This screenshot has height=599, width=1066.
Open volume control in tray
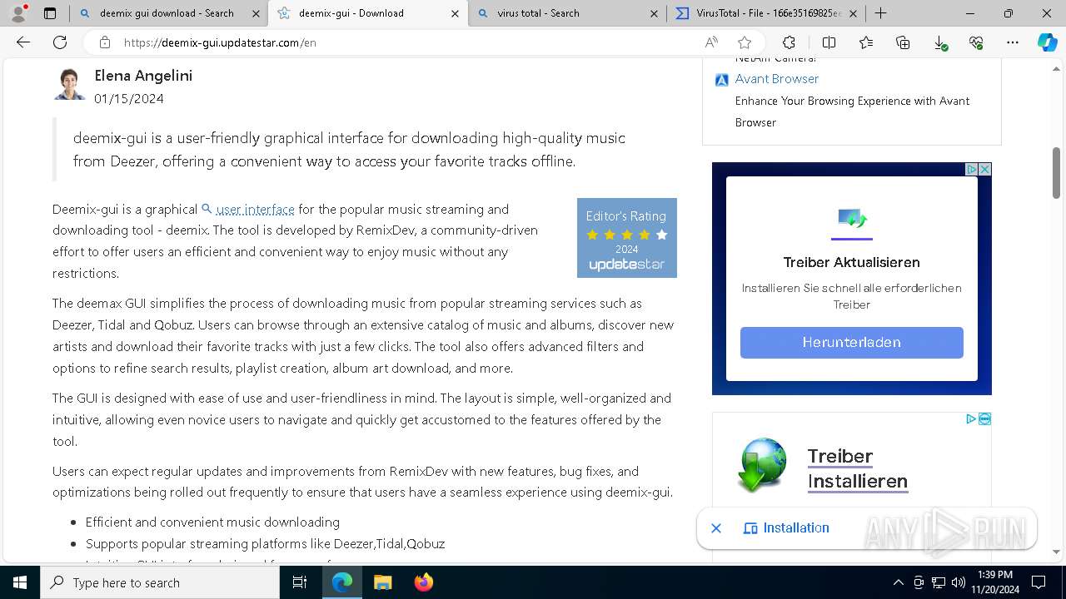tap(958, 582)
